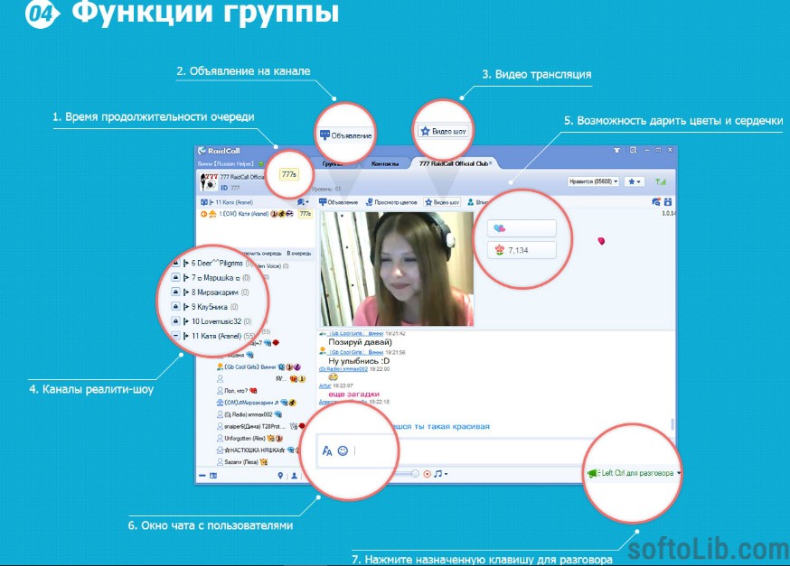
Task: Click the minus icon below user list
Action: click(202, 476)
